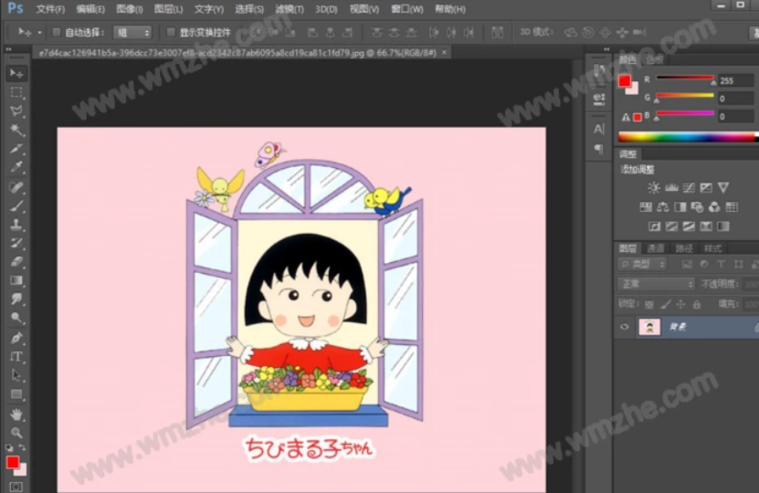Reset default foreground and background colors
This screenshot has width=759, height=493.
(x=9, y=447)
